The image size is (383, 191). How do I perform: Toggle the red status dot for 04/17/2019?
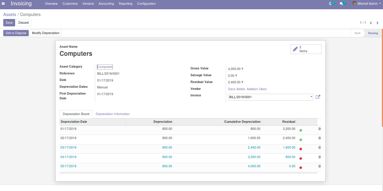(x=301, y=158)
